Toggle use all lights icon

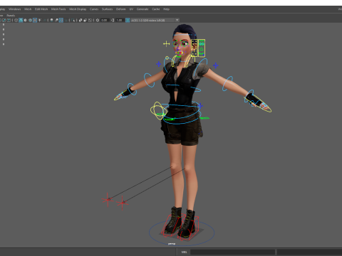pyautogui.click(x=39, y=20)
